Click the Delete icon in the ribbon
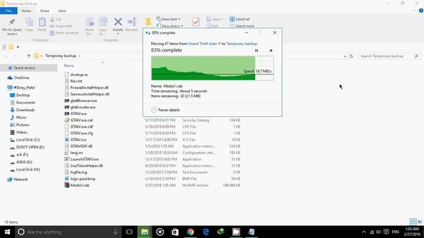This screenshot has height=238, width=424. point(118,22)
